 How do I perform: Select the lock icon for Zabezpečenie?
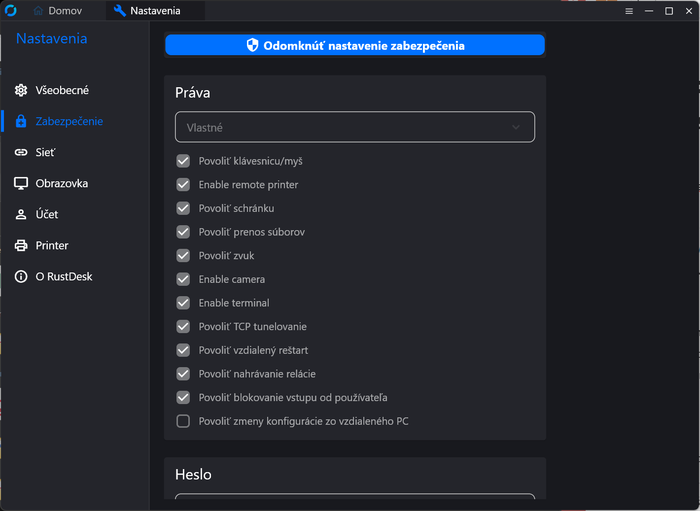(21, 121)
